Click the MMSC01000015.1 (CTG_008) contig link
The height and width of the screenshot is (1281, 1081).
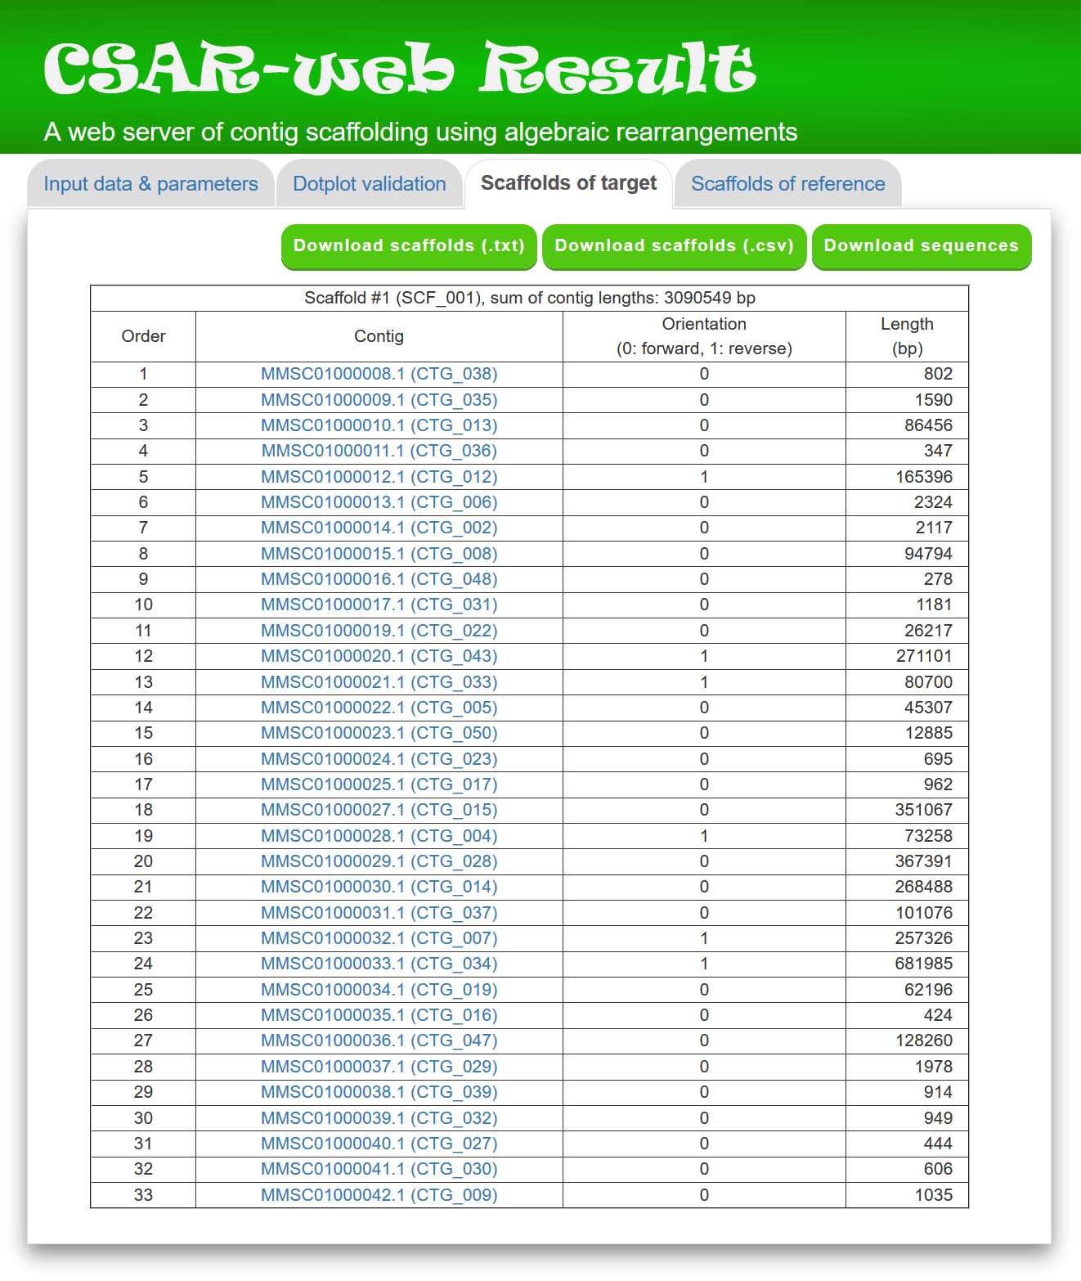pos(379,554)
